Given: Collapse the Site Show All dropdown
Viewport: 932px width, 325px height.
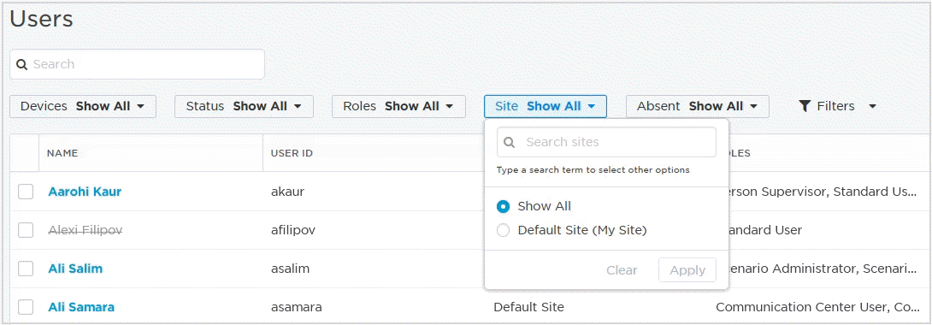Looking at the screenshot, I should point(545,106).
